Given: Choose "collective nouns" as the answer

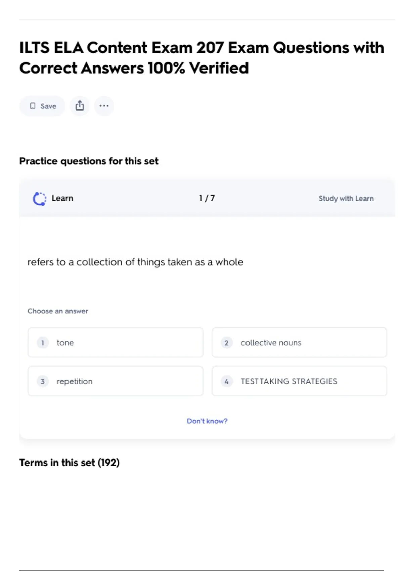Looking at the screenshot, I should [x=299, y=343].
